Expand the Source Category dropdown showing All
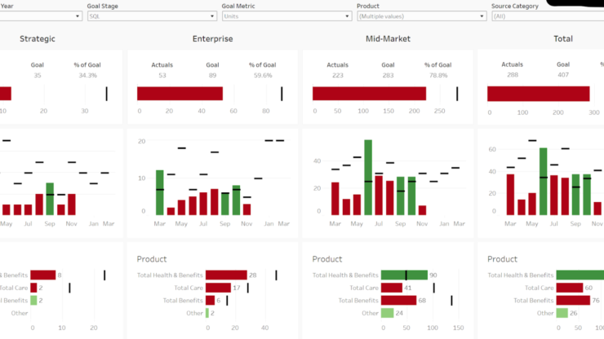This screenshot has height=339, width=604. pyautogui.click(x=545, y=15)
